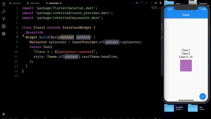Click red 'myCounter.counter' on line 10
Viewport: 211px width, 119px height.
75,52
